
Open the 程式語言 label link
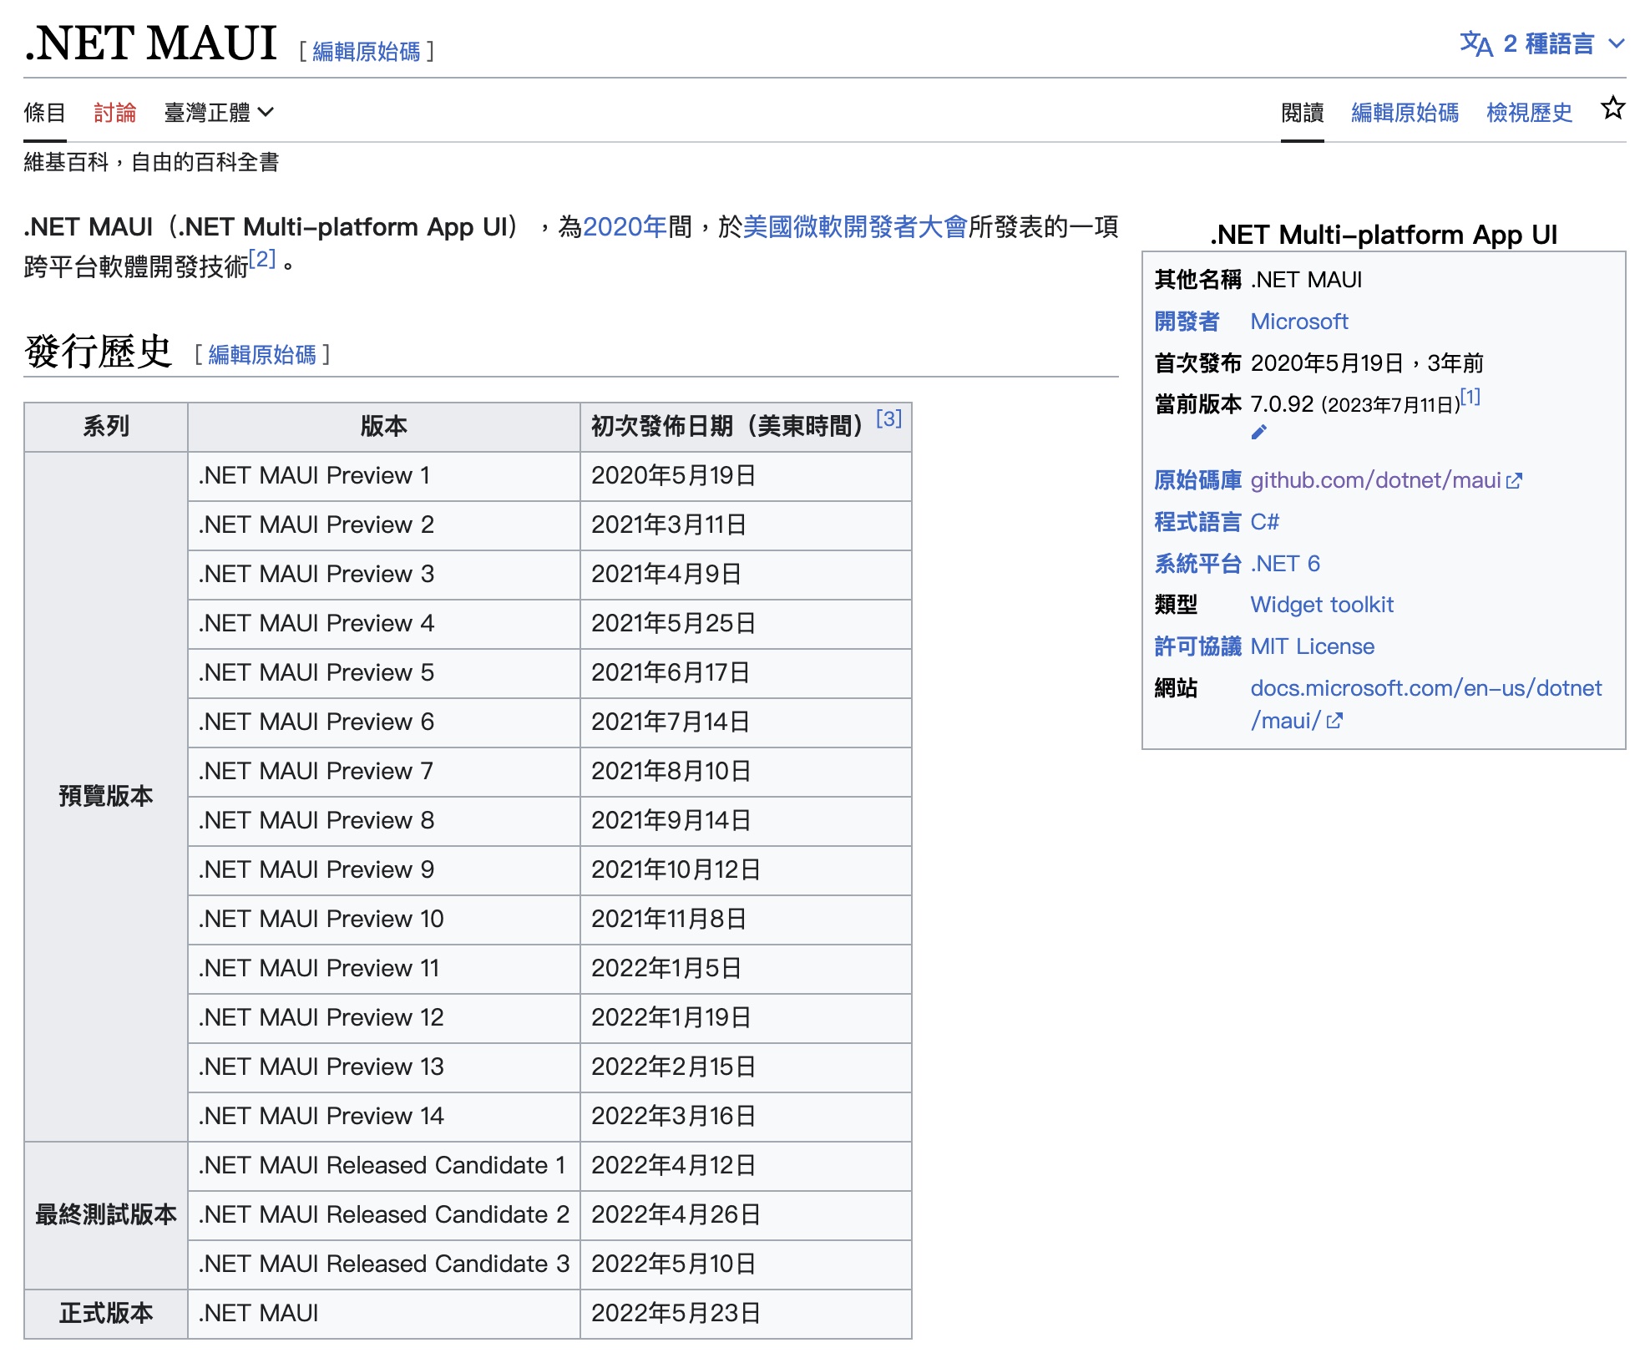click(1197, 522)
